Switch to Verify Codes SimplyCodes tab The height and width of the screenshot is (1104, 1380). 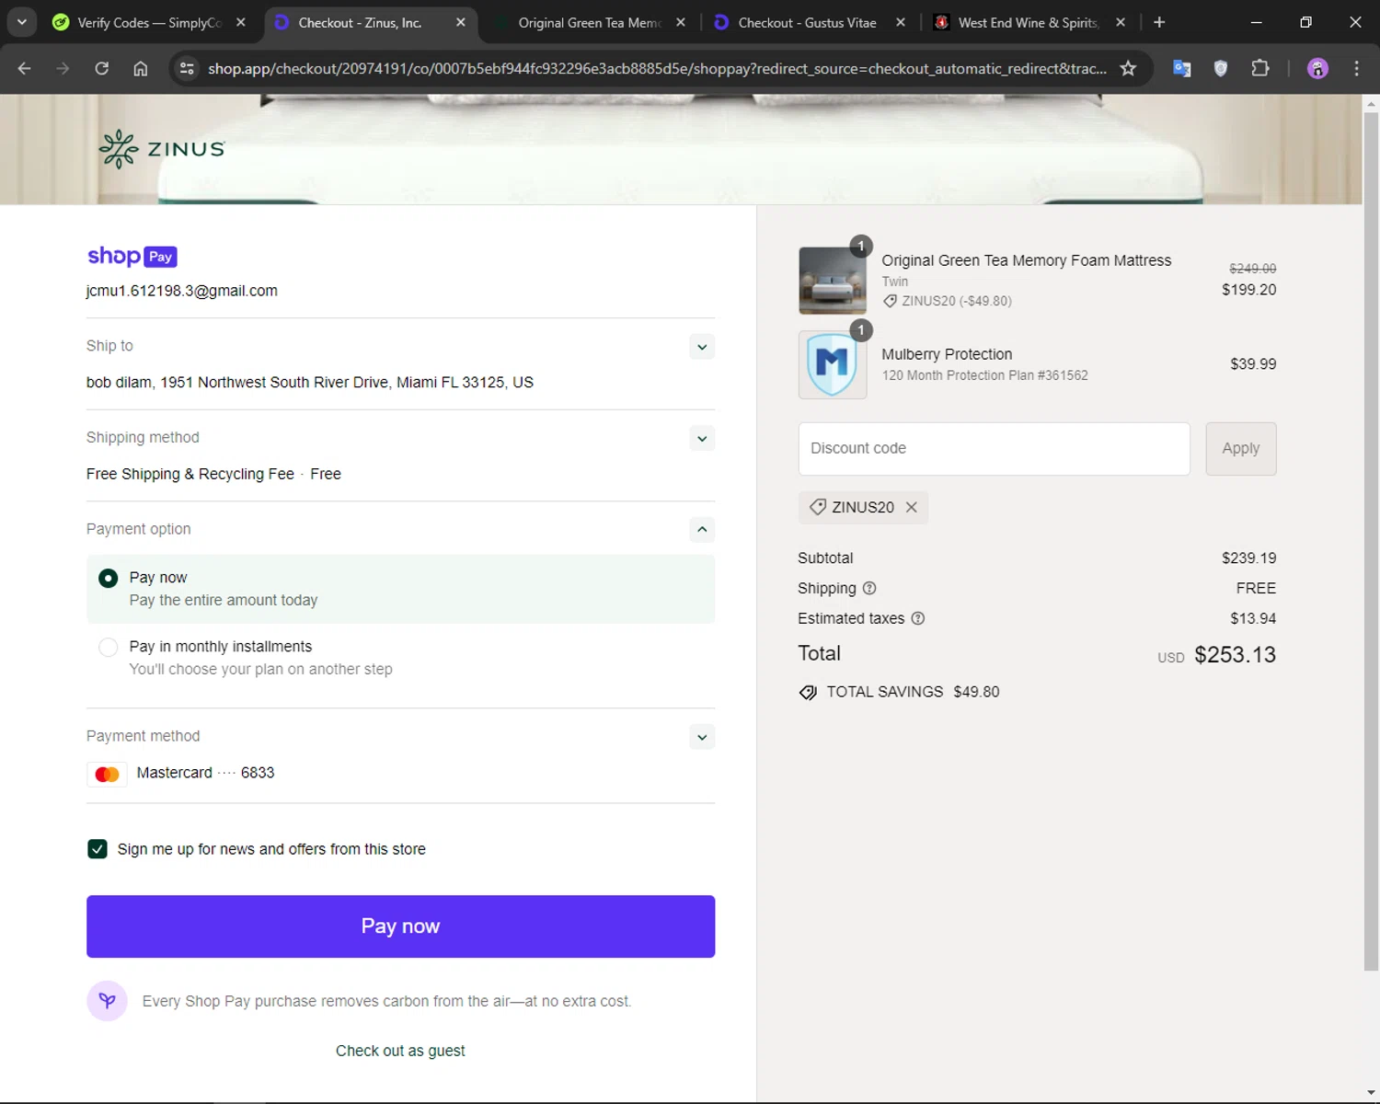coord(147,22)
